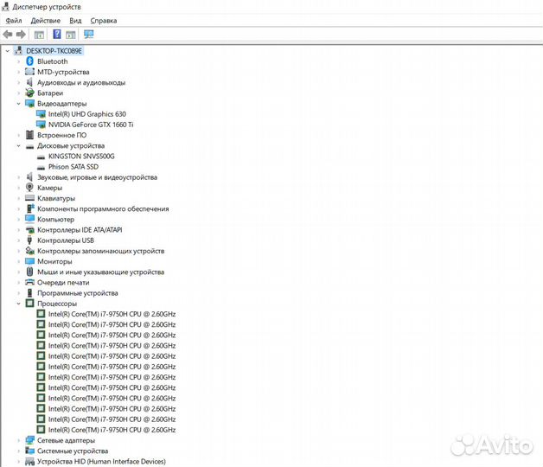Click the Камеры camera icon
This screenshot has height=467, width=543.
point(30,188)
